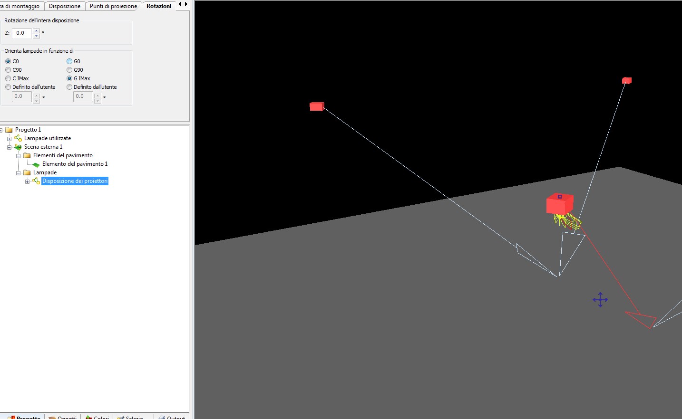Select the C90 orientation radio button
Screen dimensions: 682x419
pyautogui.click(x=8, y=70)
